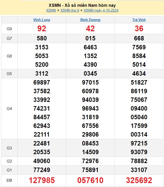Click Vĩnh Long G8 result 92

pyautogui.click(x=42, y=29)
